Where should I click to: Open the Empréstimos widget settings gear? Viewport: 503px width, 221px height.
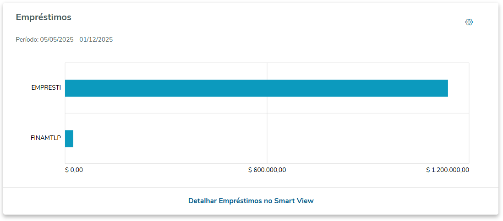tap(469, 22)
